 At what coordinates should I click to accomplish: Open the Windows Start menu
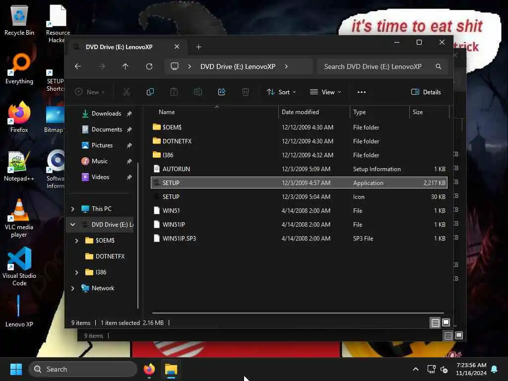pyautogui.click(x=16, y=369)
